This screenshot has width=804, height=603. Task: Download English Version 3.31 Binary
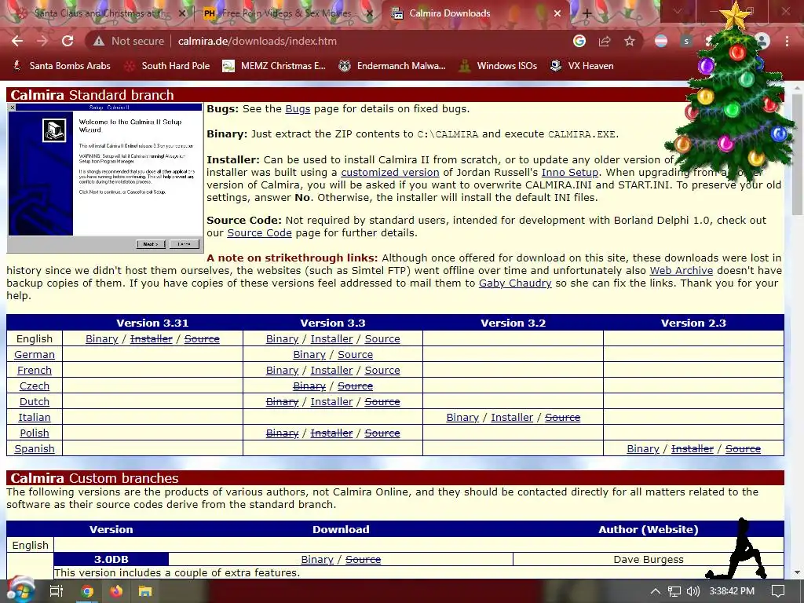[101, 339]
